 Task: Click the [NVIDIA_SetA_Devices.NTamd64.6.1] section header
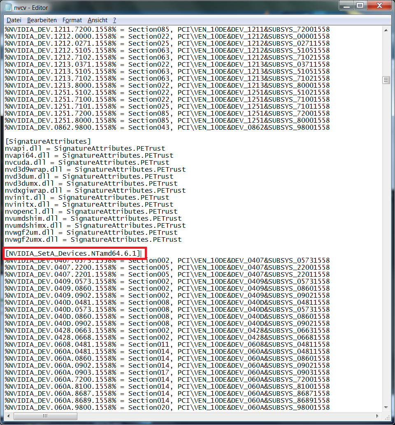point(73,253)
